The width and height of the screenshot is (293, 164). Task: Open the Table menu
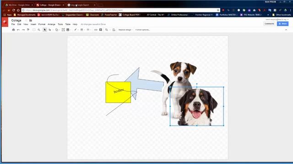click(68, 24)
